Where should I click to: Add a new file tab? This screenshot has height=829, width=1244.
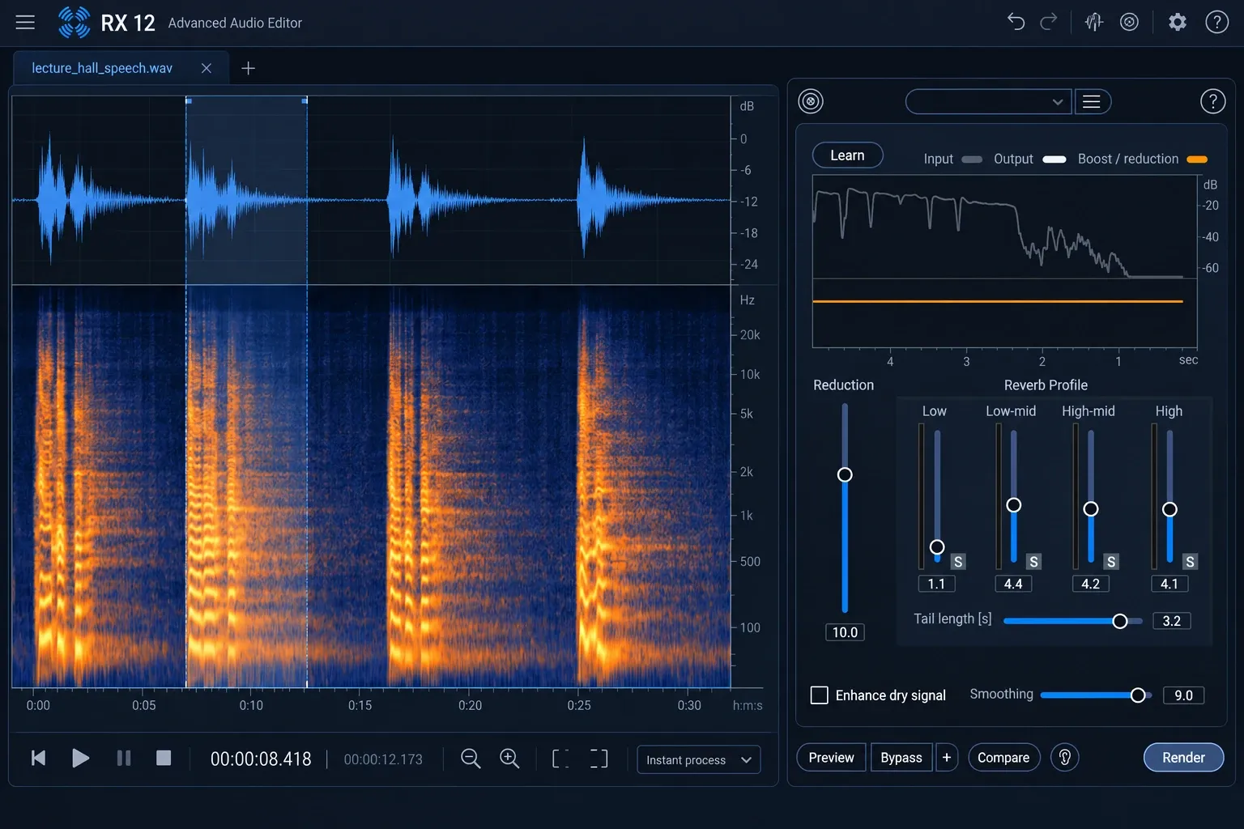pyautogui.click(x=249, y=68)
